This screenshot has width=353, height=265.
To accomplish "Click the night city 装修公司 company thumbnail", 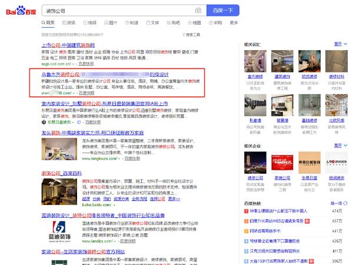I will click(255, 163).
